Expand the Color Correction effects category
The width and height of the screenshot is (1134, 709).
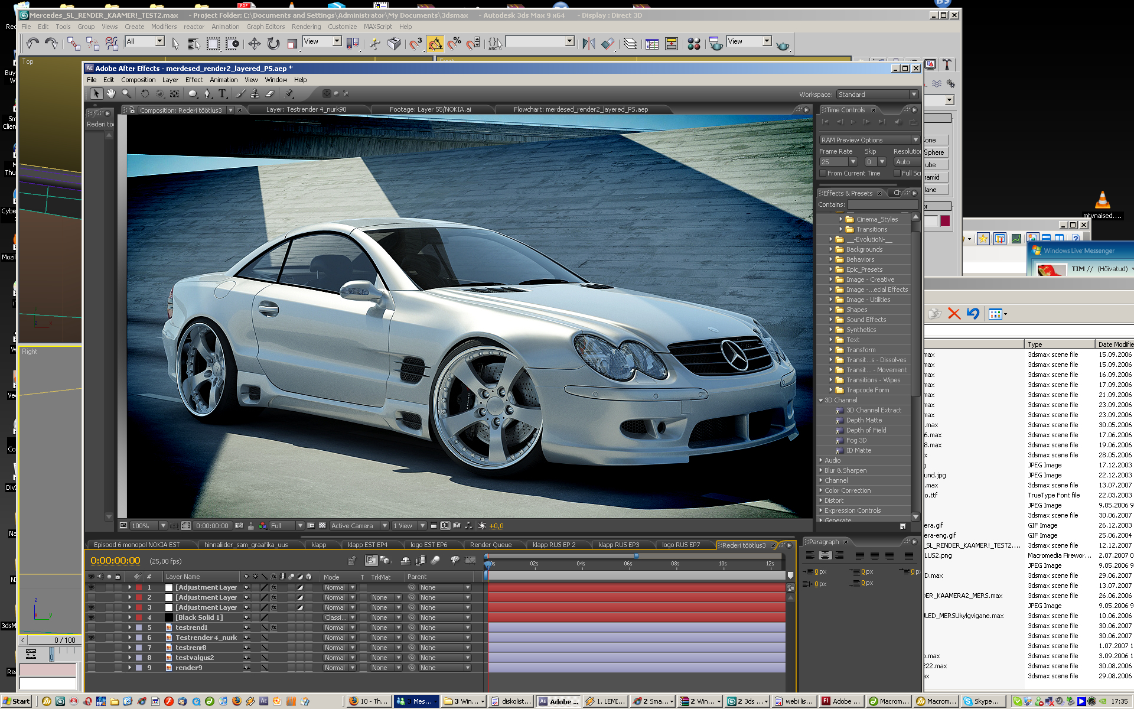point(821,490)
